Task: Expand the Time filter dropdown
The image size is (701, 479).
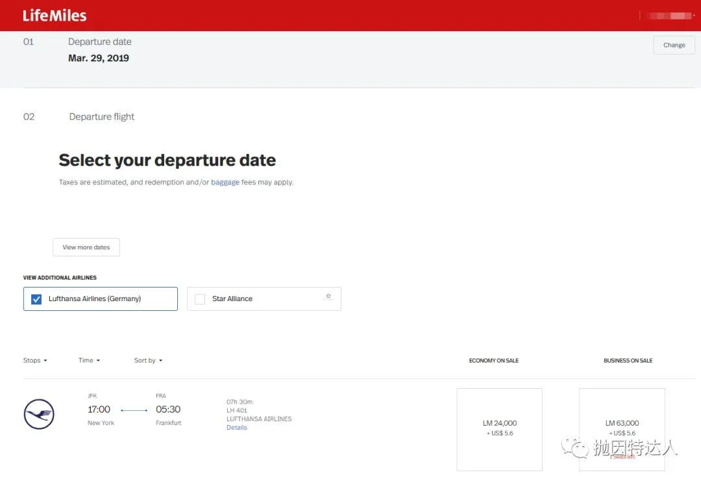Action: (x=89, y=360)
